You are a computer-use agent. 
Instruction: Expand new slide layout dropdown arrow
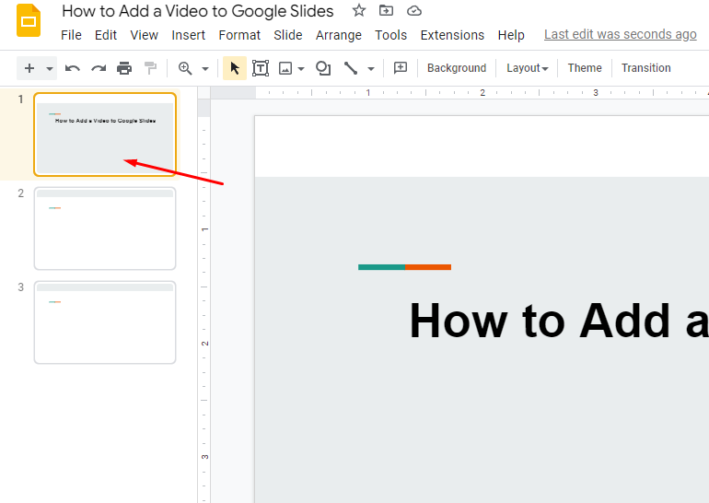coord(50,69)
